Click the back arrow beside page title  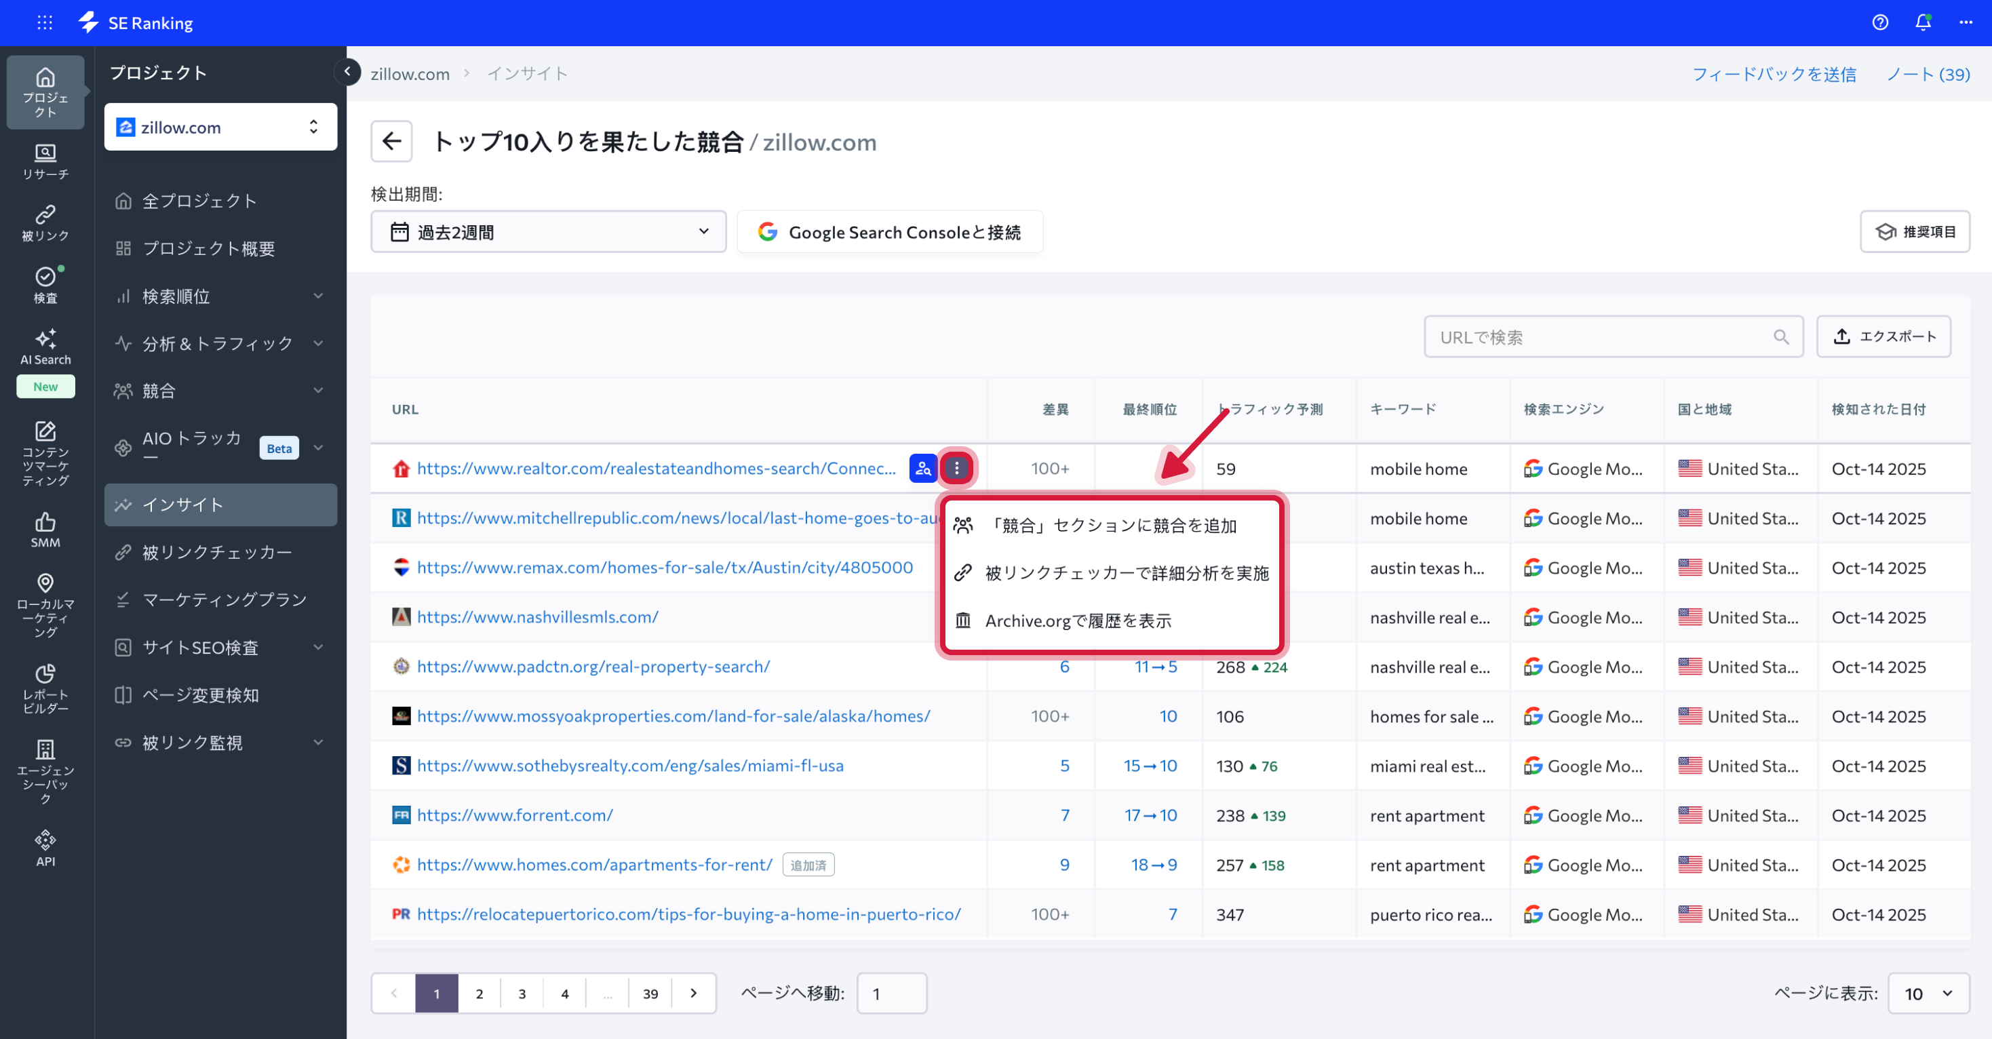(x=391, y=142)
